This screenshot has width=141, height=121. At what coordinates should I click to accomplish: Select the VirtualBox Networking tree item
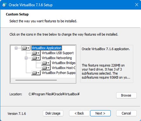[57, 58]
